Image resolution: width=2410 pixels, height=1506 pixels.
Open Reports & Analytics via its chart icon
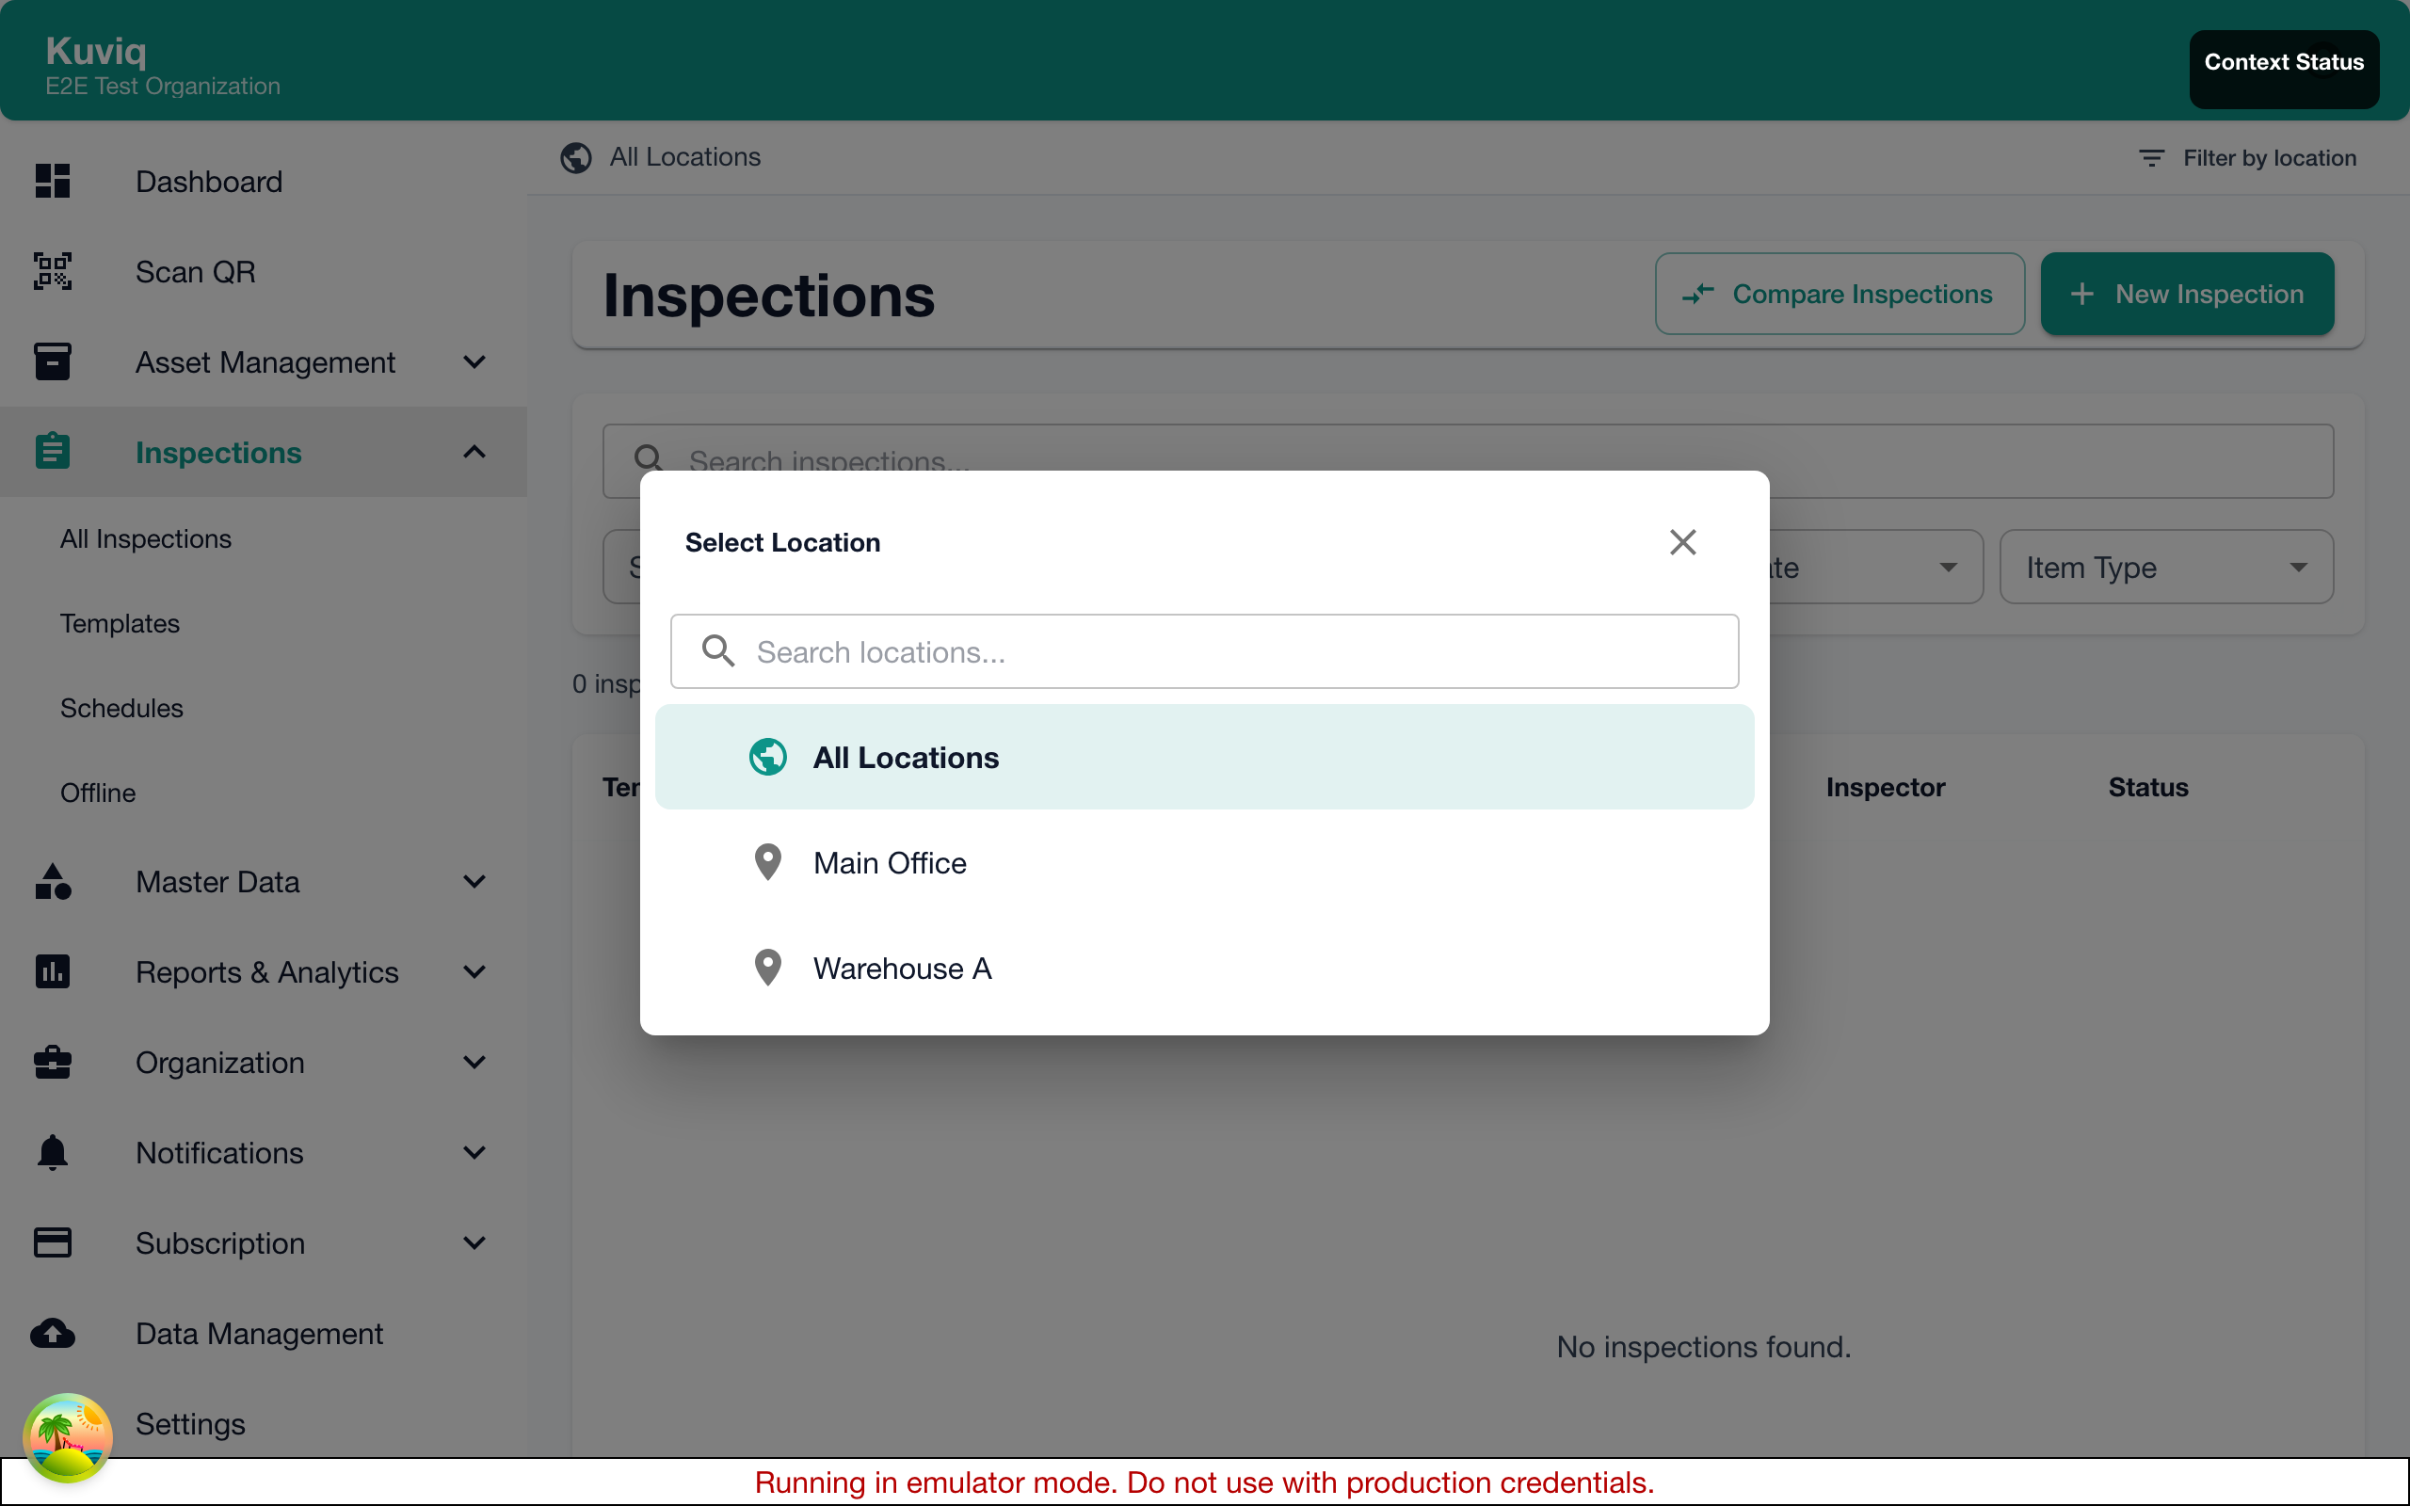52,971
